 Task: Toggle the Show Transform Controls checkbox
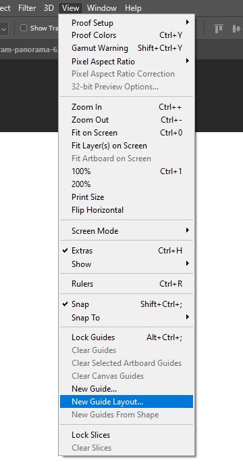pos(23,28)
